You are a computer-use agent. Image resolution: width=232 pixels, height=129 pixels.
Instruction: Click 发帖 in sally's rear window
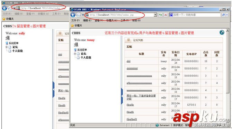(x=61, y=40)
